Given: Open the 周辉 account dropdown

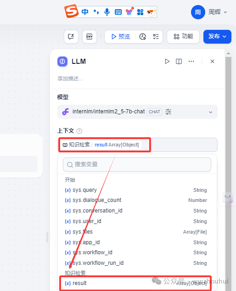Looking at the screenshot, I should (218, 12).
